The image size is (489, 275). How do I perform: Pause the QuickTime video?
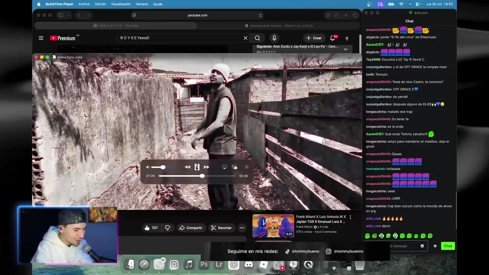197,167
